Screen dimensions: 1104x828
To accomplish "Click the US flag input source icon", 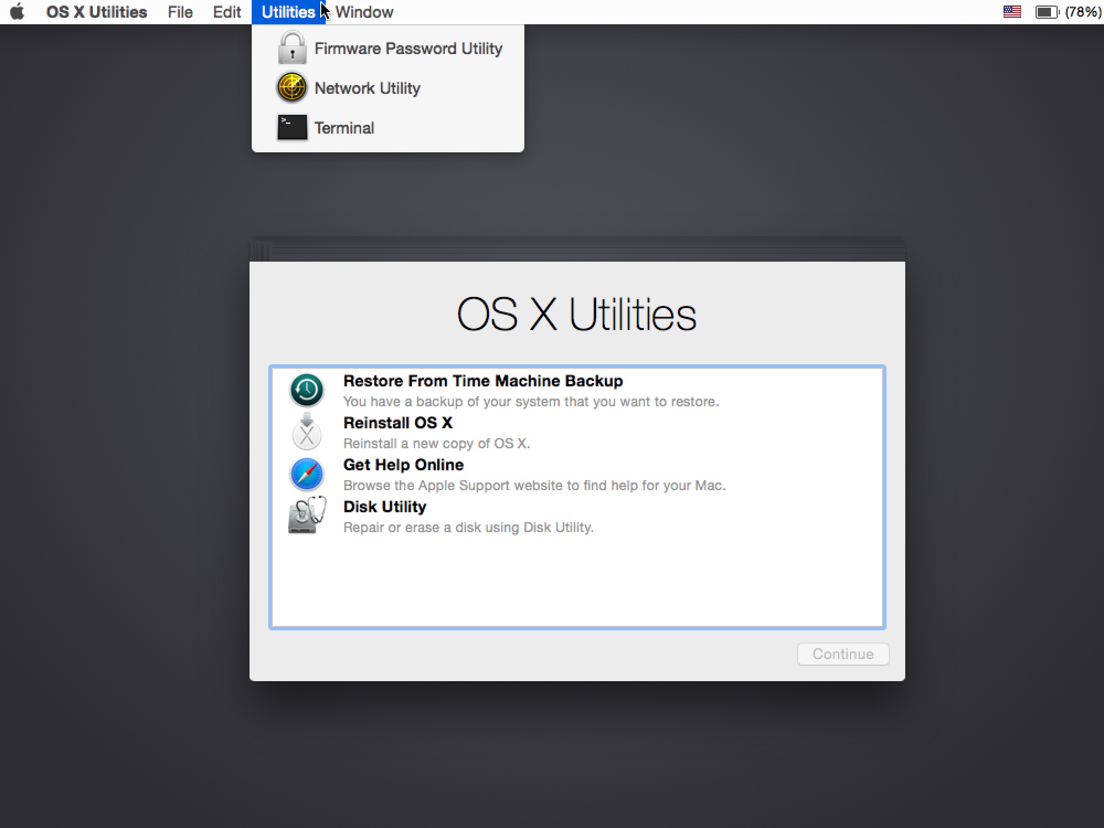I will 1012,12.
